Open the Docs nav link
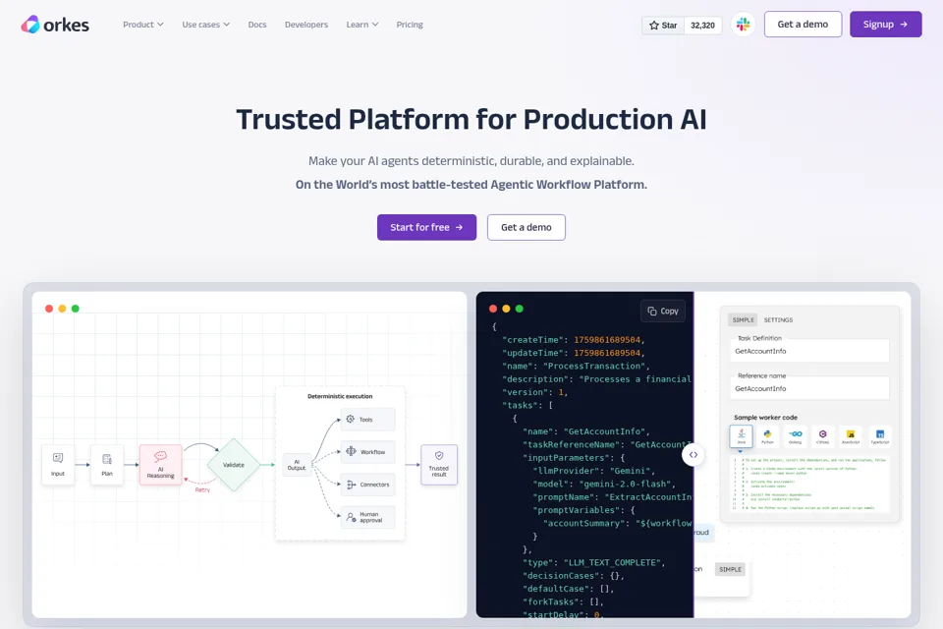 click(257, 25)
